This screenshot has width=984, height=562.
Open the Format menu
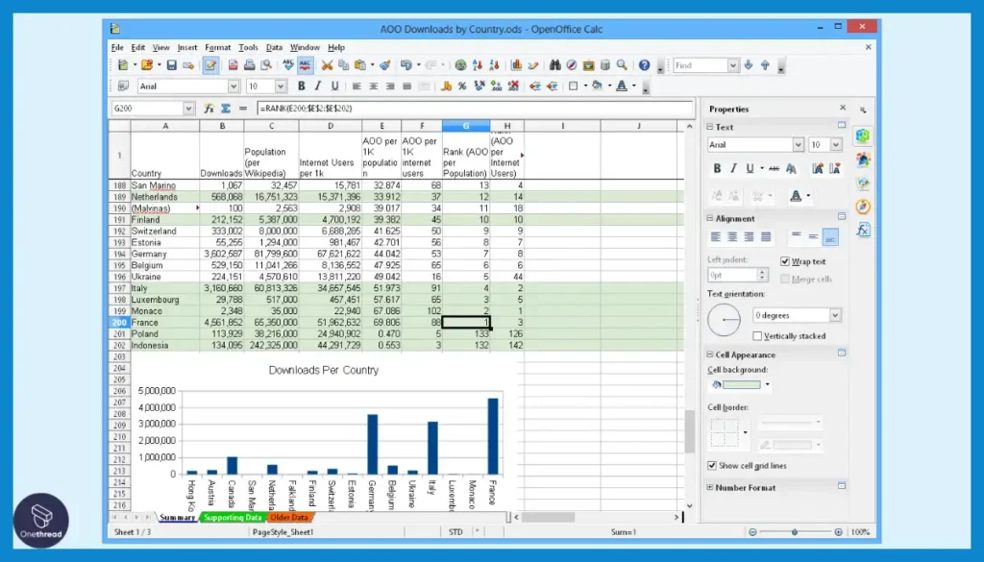(x=218, y=48)
